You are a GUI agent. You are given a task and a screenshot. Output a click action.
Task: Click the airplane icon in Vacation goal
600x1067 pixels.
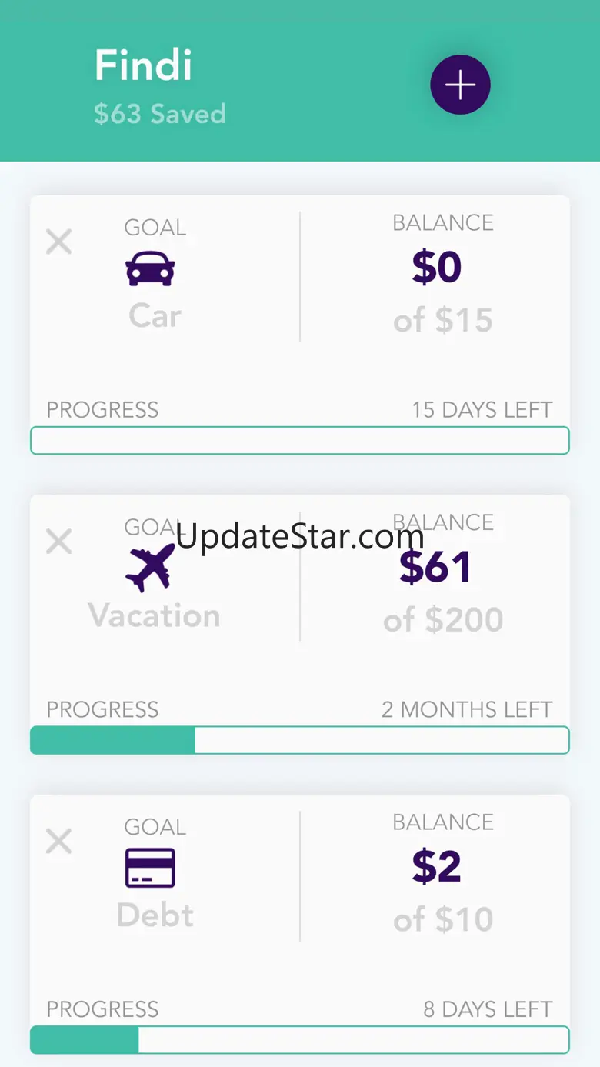tap(151, 568)
